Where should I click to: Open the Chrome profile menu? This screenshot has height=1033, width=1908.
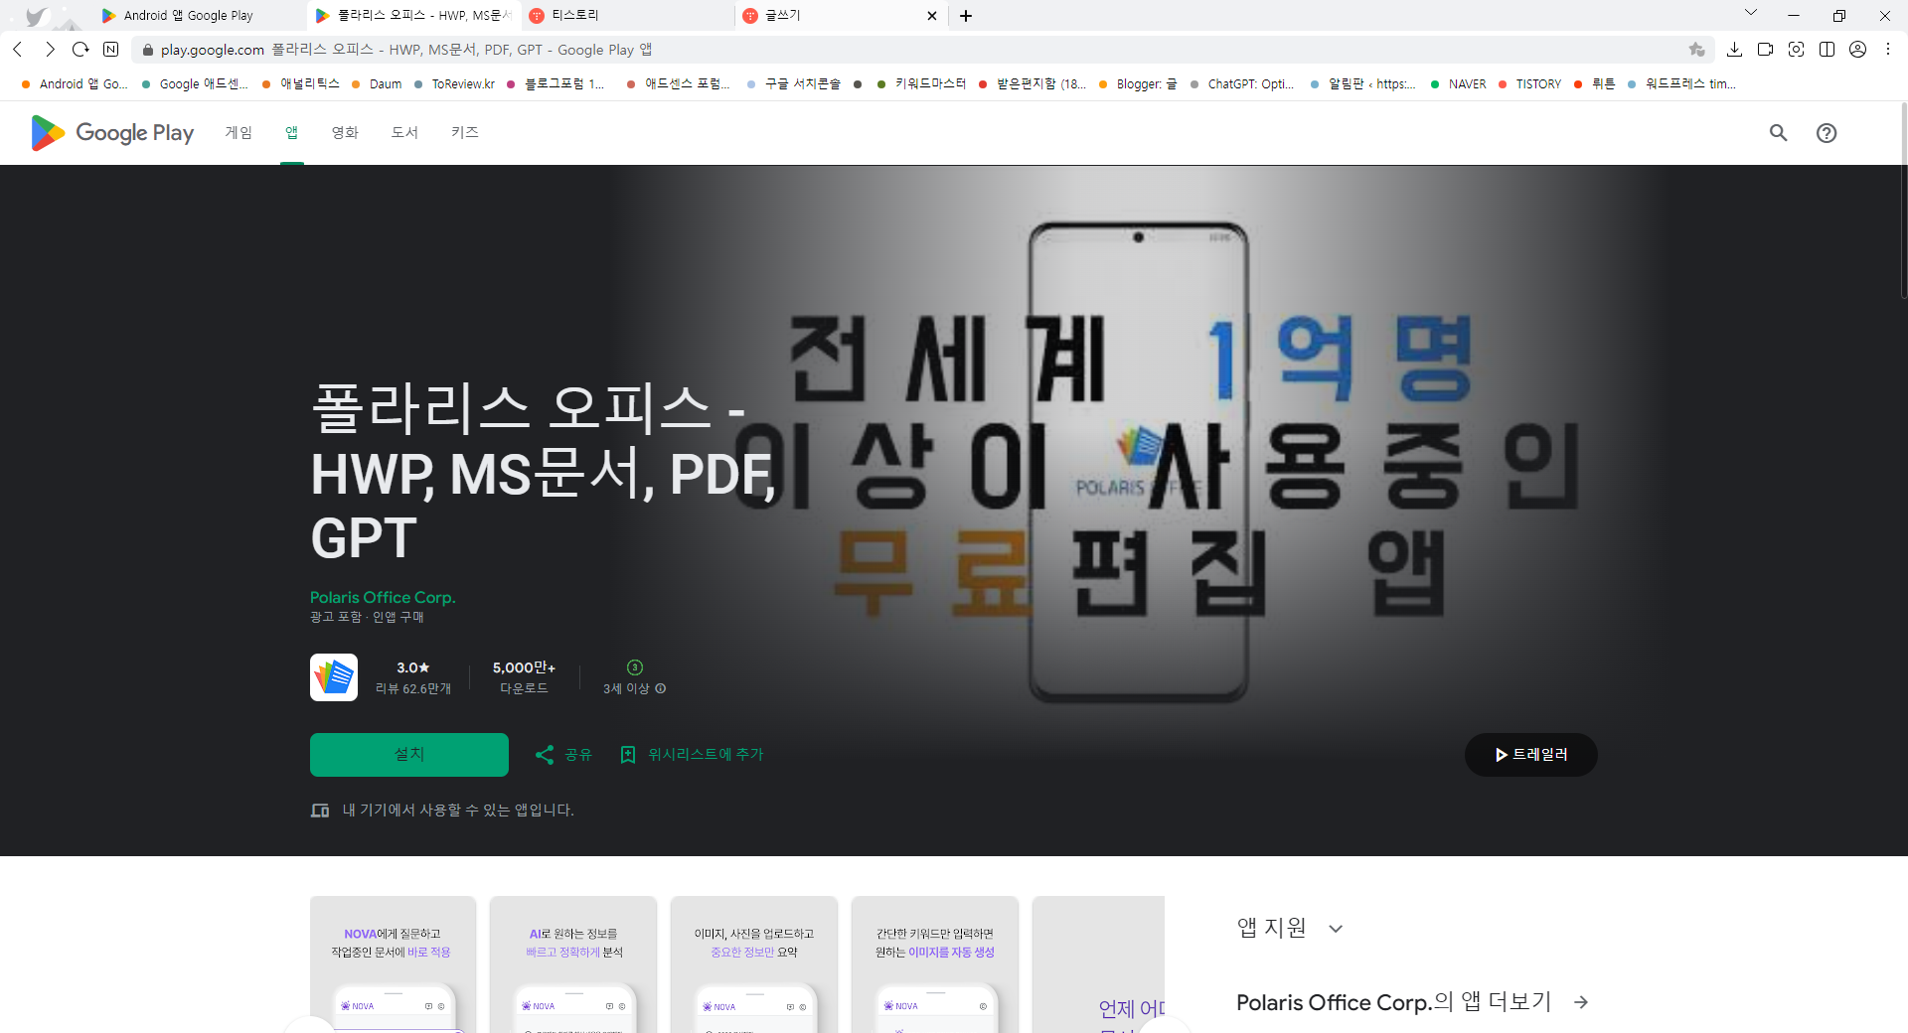(x=1858, y=49)
